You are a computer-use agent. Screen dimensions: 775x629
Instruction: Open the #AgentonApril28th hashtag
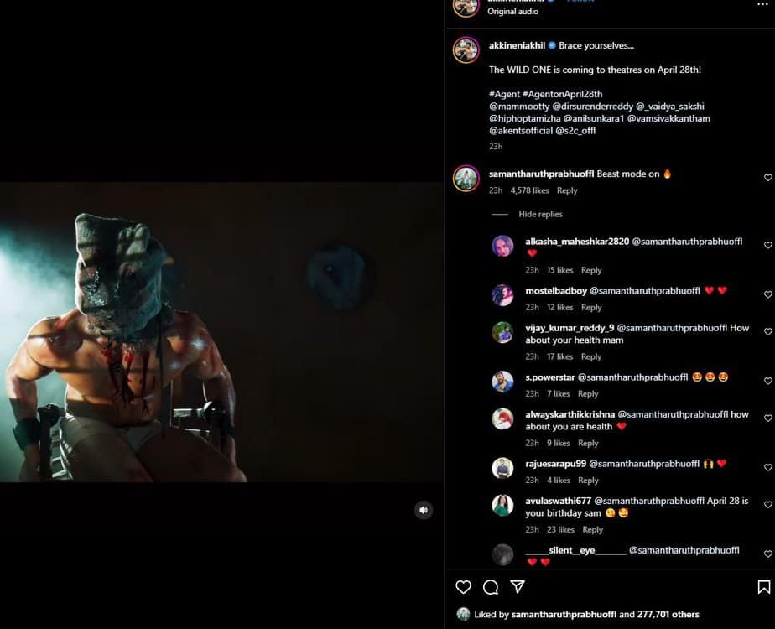click(563, 94)
